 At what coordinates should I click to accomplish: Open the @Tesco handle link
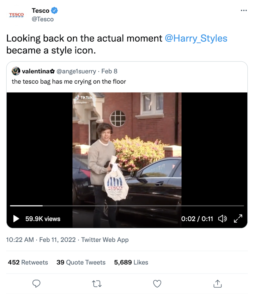click(x=43, y=19)
